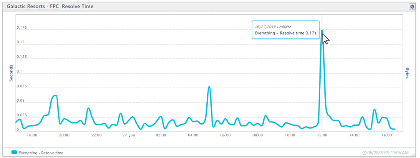
Task: Click the 02:00 x-axis label
Action: point(161,135)
